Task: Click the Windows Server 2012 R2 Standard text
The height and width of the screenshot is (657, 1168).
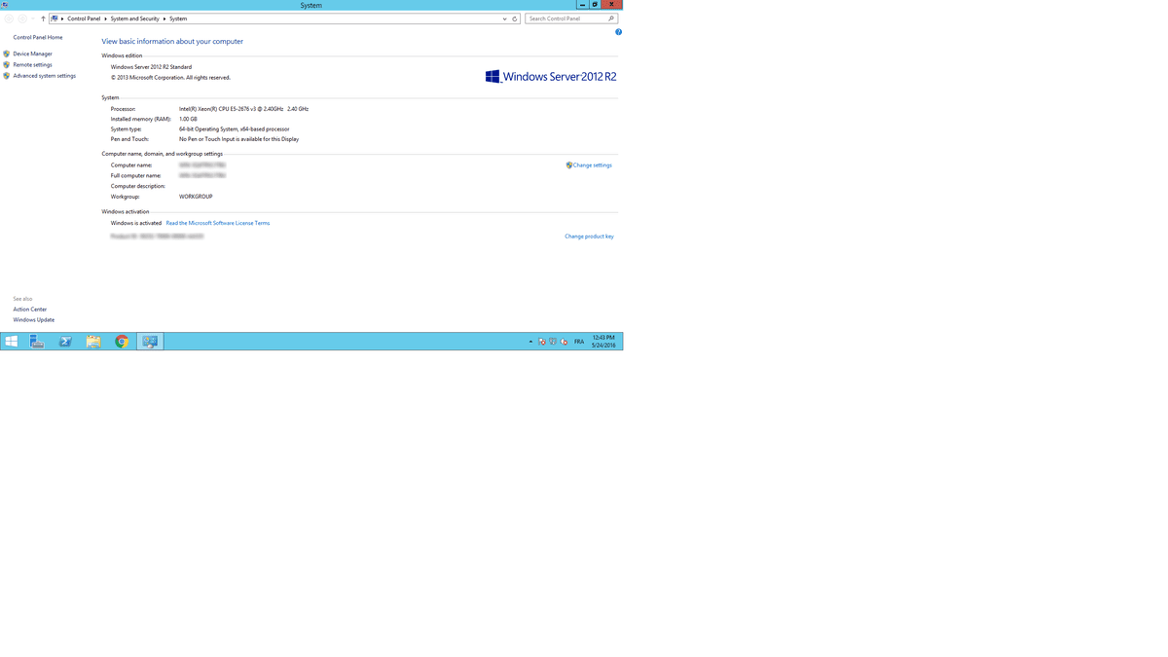Action: (151, 67)
